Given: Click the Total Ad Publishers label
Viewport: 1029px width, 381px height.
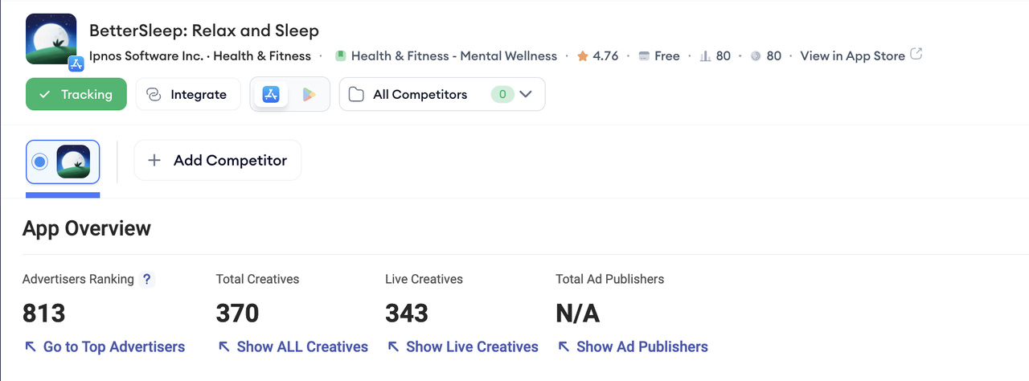Looking at the screenshot, I should click(609, 279).
